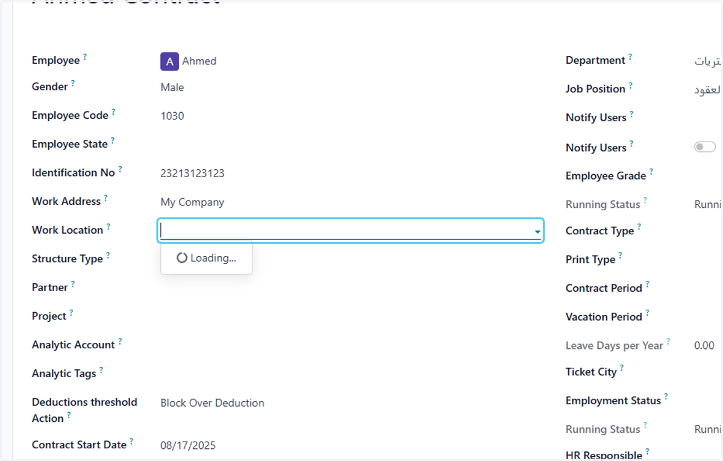This screenshot has width=723, height=461.
Task: Click the Employment Status label
Action: click(x=613, y=401)
